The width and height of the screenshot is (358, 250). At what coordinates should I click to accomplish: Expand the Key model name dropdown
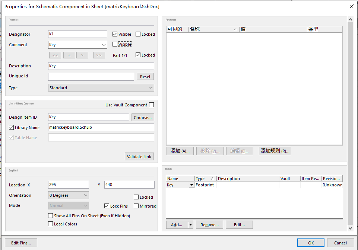192,185
